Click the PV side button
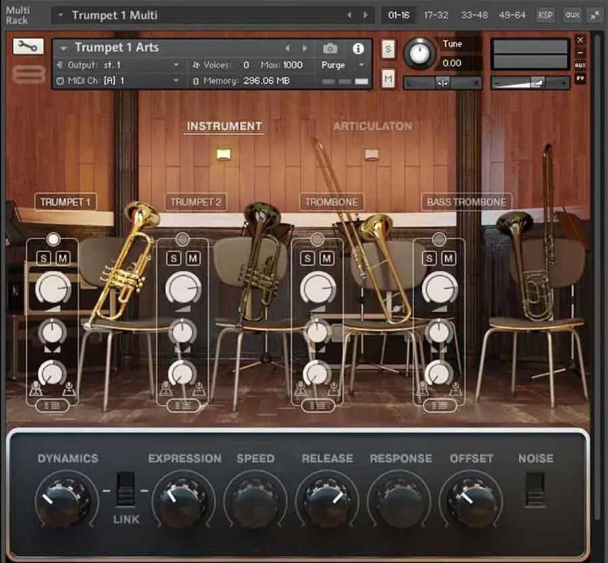The image size is (608, 563). (x=580, y=78)
